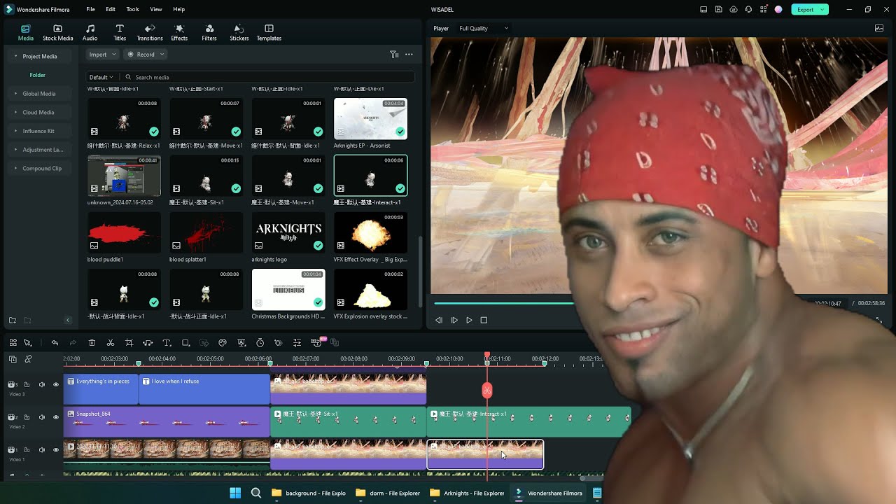896x504 pixels.
Task: Click the save project icon
Action: click(x=718, y=9)
